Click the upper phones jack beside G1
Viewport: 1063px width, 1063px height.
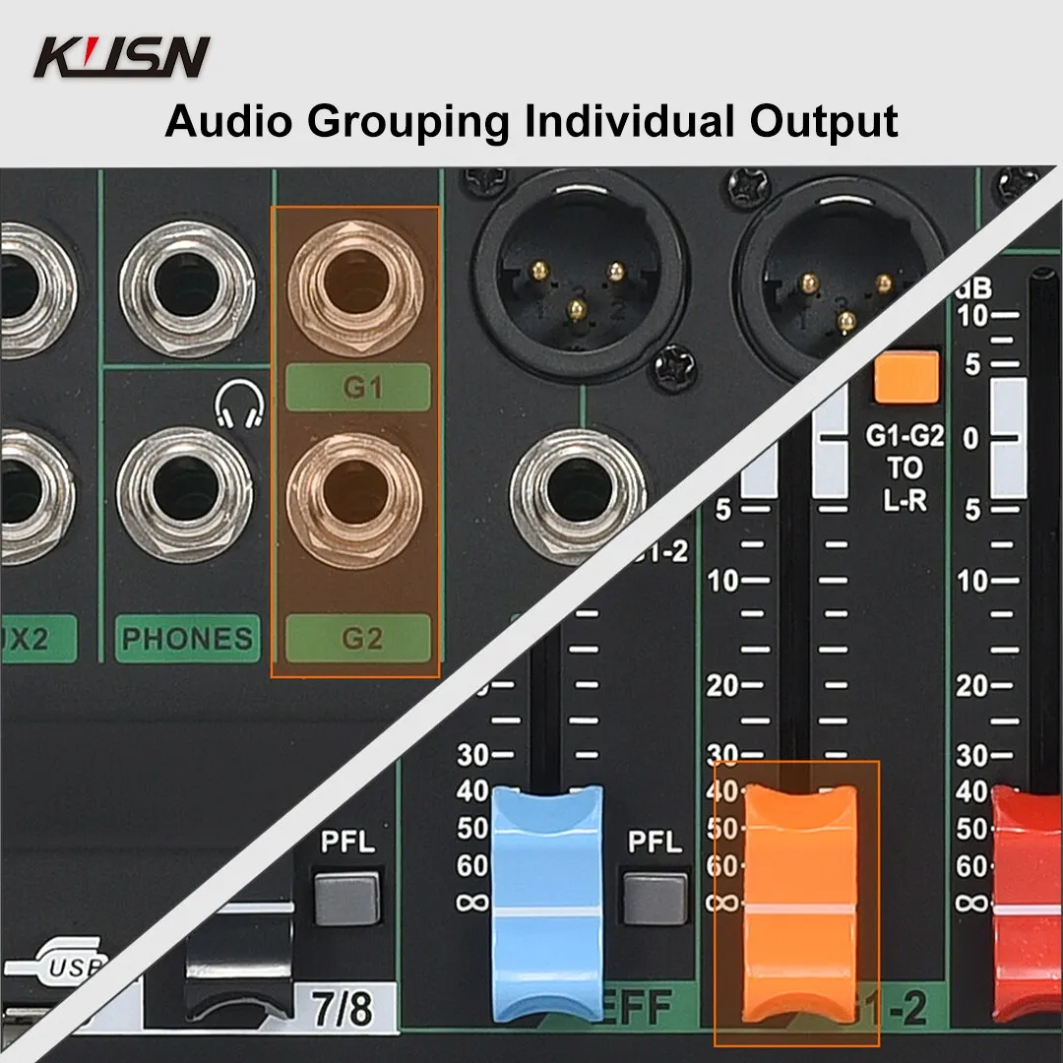click(x=187, y=288)
